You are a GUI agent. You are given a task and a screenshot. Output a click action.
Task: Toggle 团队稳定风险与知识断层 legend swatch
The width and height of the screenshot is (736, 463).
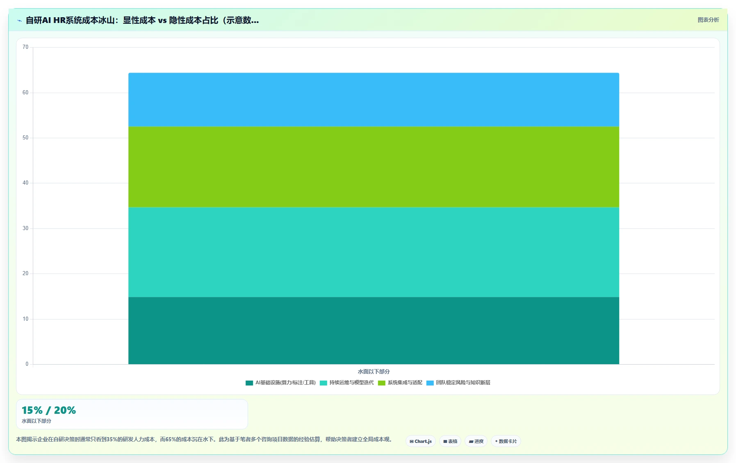[x=430, y=383]
